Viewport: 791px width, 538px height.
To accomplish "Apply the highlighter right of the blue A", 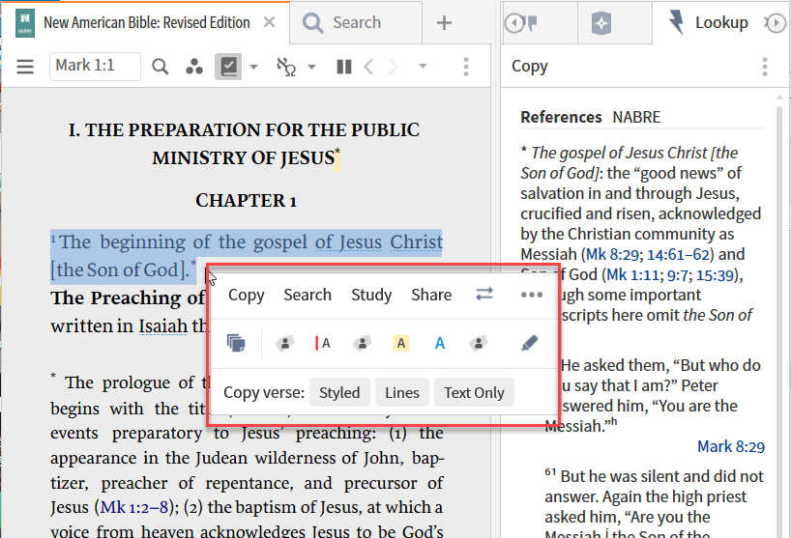I will click(478, 344).
